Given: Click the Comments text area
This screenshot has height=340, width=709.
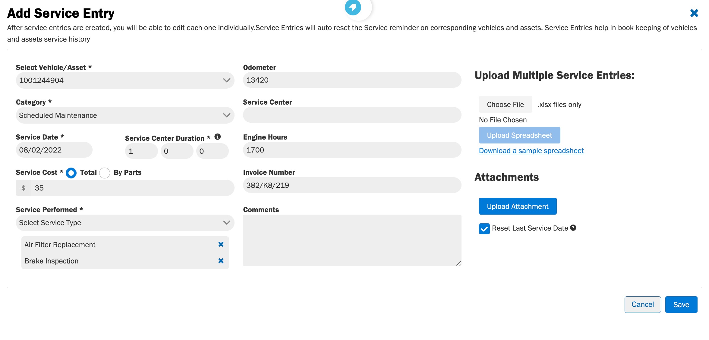Looking at the screenshot, I should coord(352,240).
